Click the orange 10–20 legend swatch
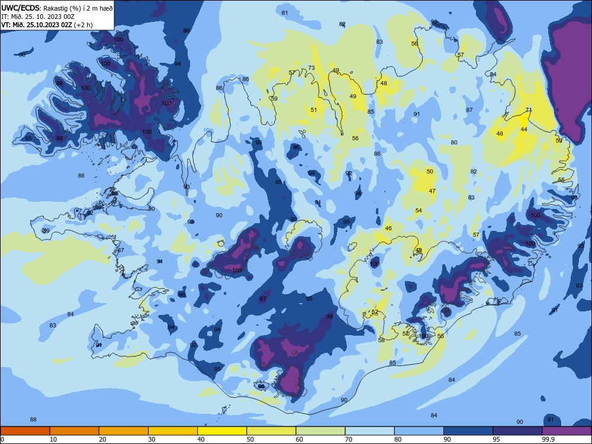 (75, 431)
